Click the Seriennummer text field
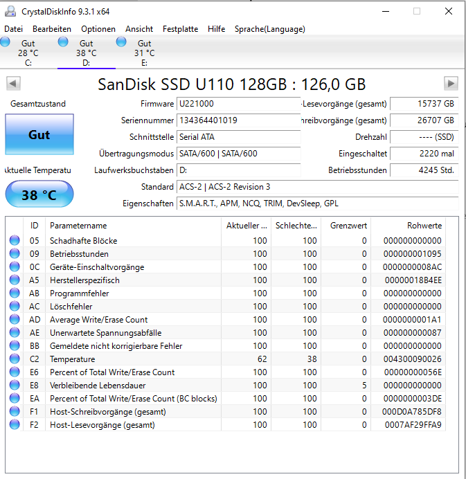Image resolution: width=466 pixels, height=479 pixels. coord(238,120)
